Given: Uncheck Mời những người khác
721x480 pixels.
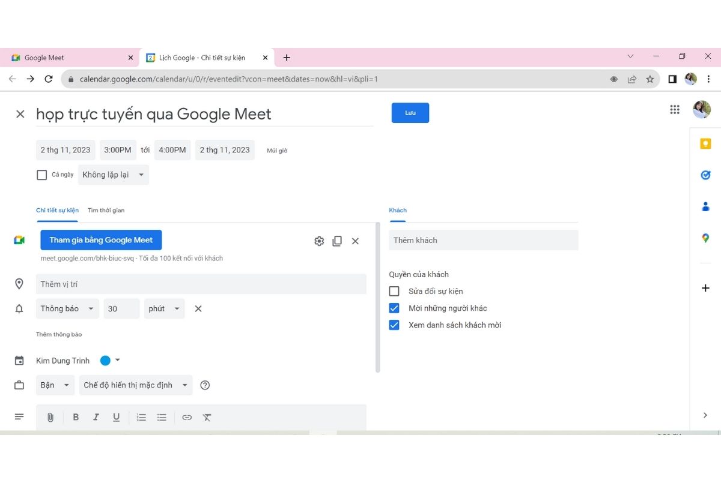Looking at the screenshot, I should point(394,308).
